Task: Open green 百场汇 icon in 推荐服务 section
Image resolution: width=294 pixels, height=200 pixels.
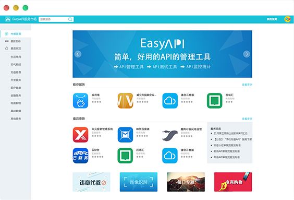Action: pyautogui.click(x=214, y=101)
